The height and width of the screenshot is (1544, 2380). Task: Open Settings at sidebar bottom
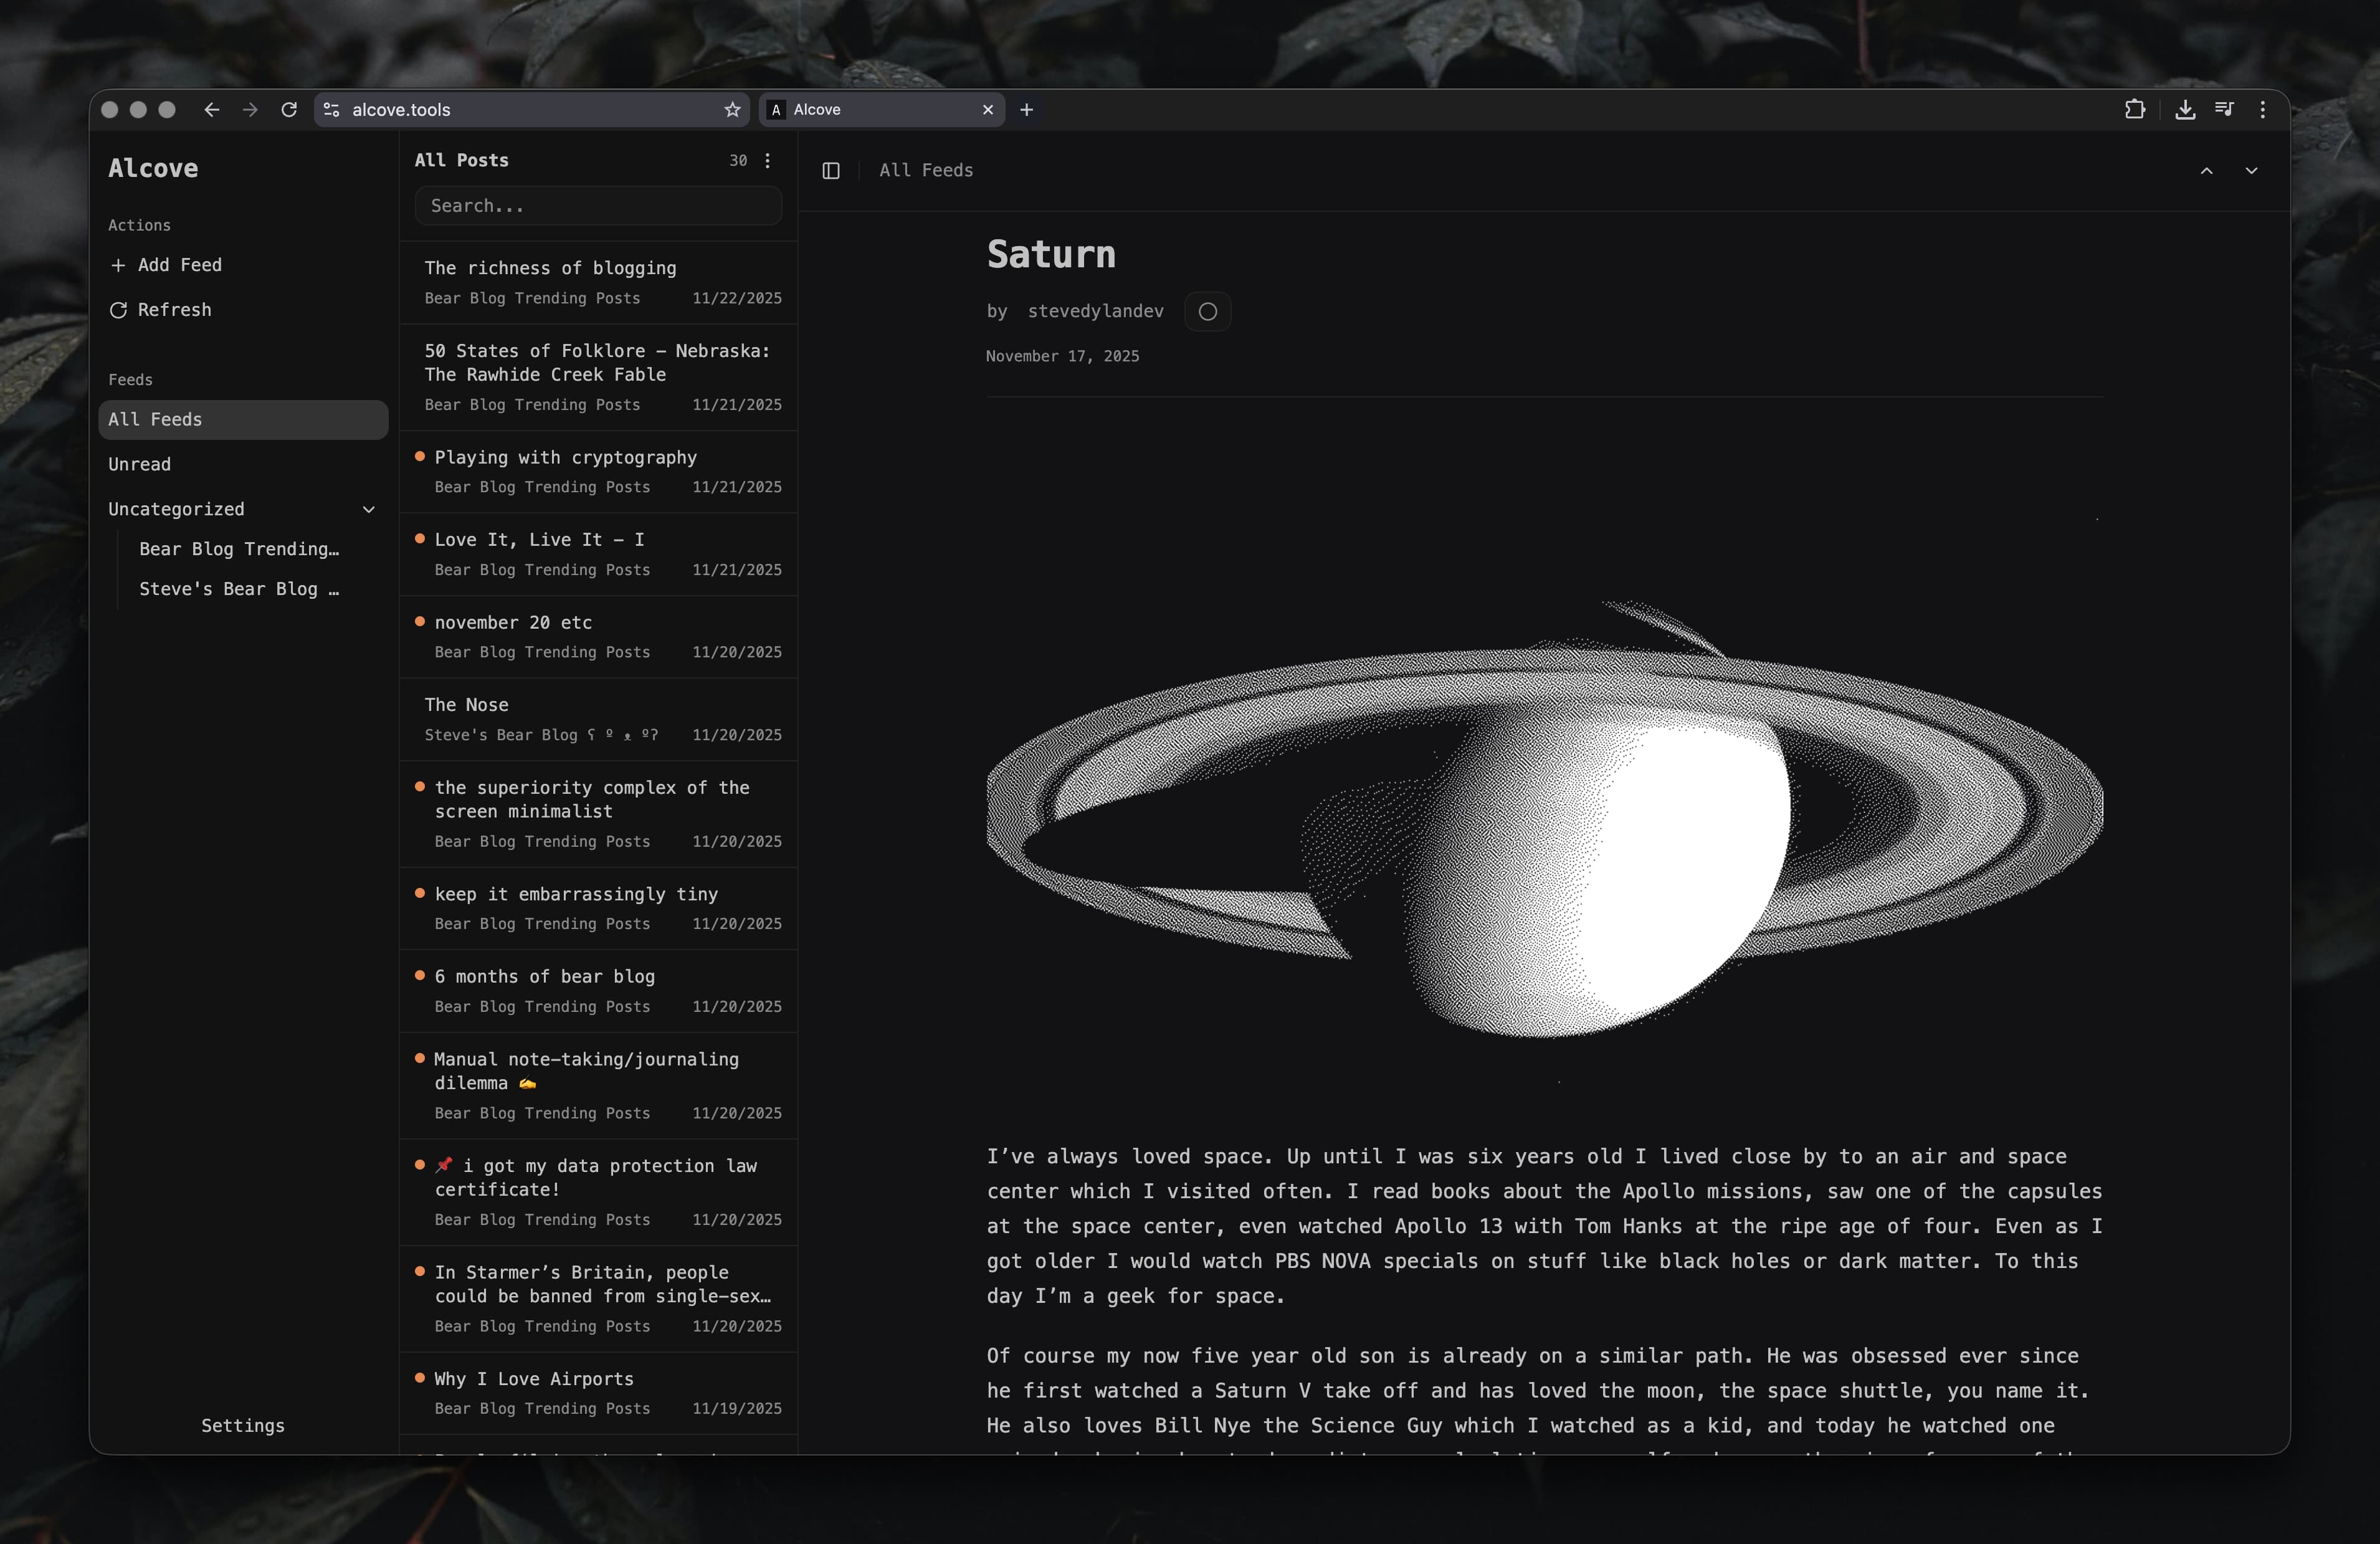243,1425
